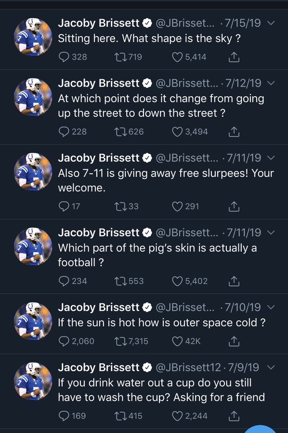Share the wash the cup tweet
Screen dimensions: 288x433
234,416
